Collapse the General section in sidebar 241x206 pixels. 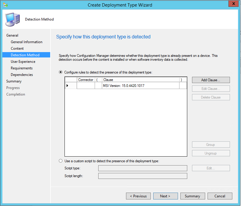(12, 35)
